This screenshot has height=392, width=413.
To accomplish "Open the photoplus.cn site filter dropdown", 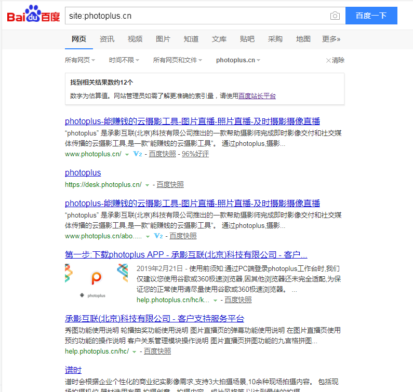I will (x=238, y=60).
